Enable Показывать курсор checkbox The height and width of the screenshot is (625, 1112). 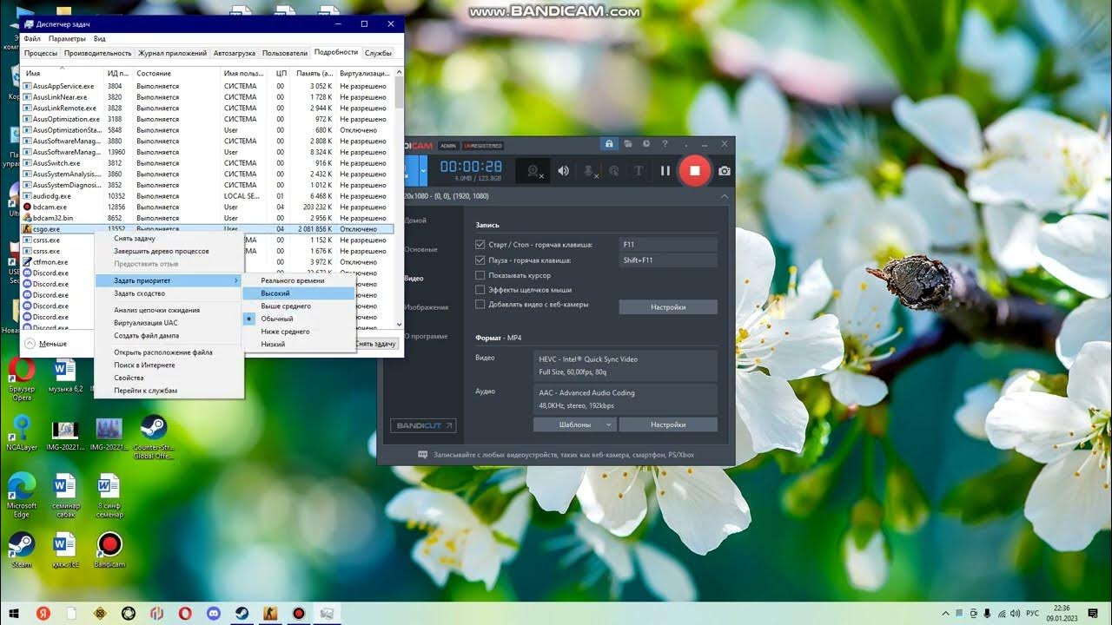[x=480, y=275]
